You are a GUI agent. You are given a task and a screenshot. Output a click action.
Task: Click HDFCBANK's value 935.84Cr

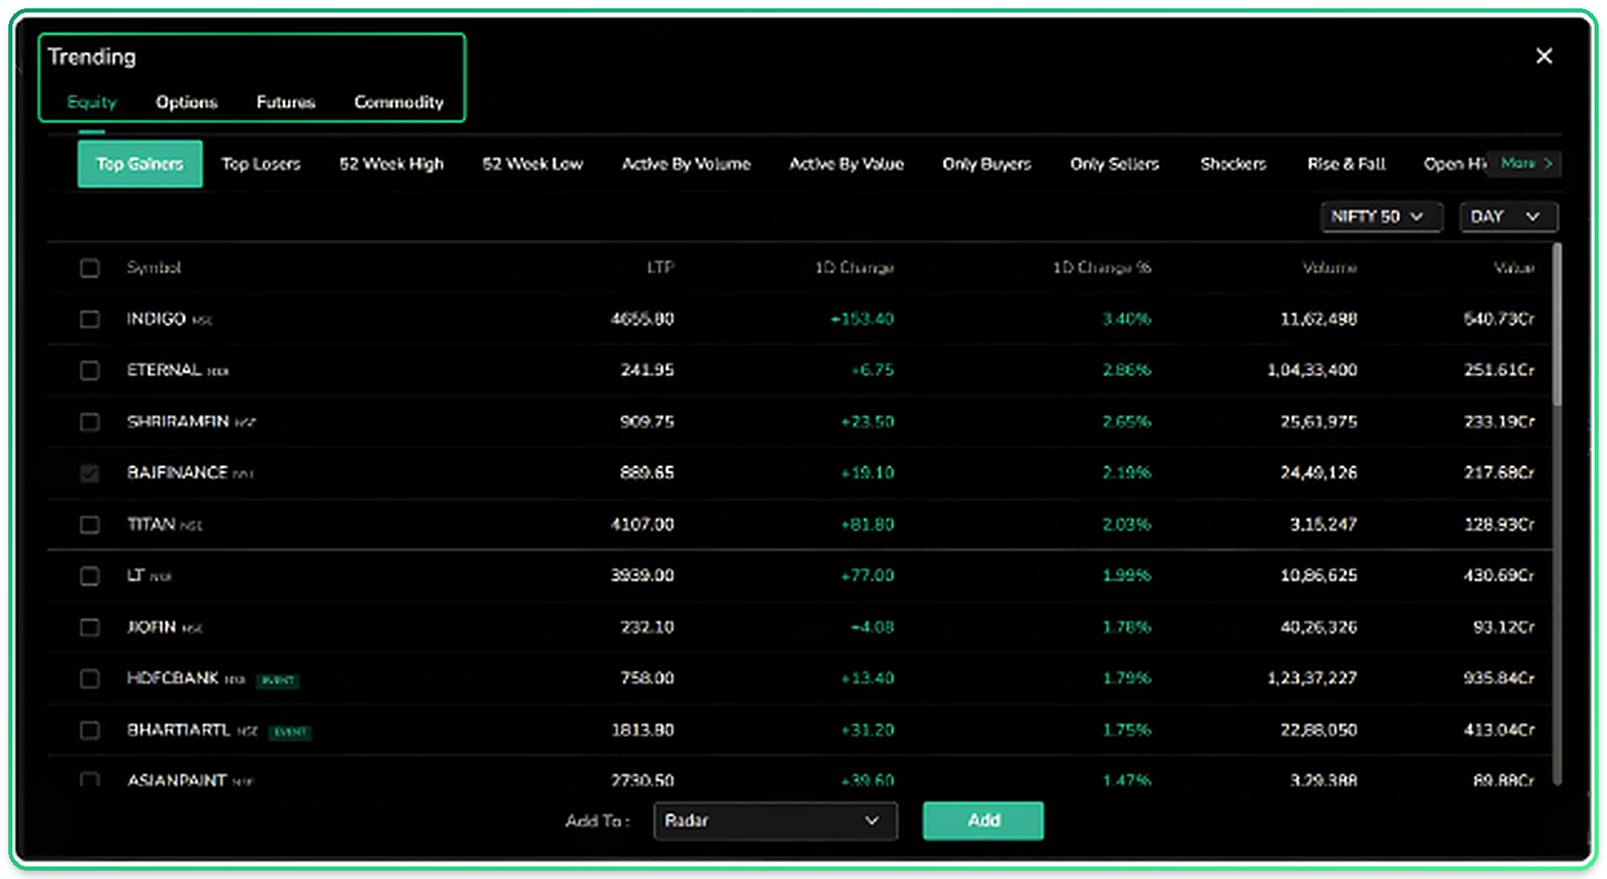point(1499,678)
